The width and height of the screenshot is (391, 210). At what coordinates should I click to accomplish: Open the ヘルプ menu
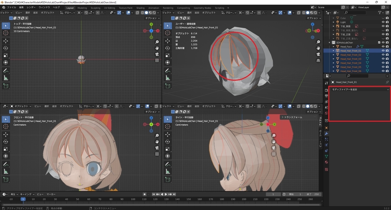point(56,7)
